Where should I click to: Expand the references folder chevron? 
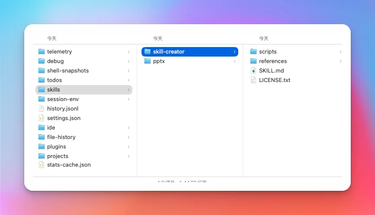pyautogui.click(x=340, y=61)
